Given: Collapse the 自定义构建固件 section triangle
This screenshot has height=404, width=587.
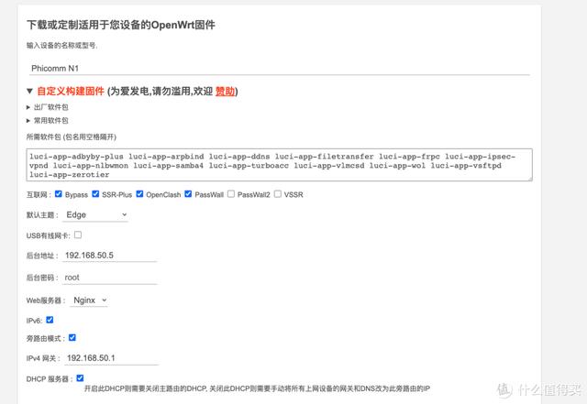Looking at the screenshot, I should click(x=30, y=91).
